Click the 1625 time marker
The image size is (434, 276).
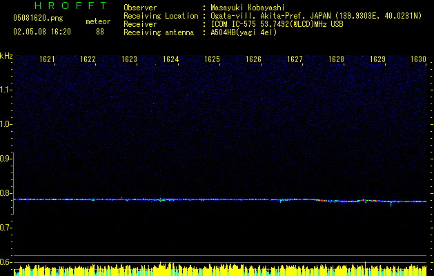[x=212, y=59]
